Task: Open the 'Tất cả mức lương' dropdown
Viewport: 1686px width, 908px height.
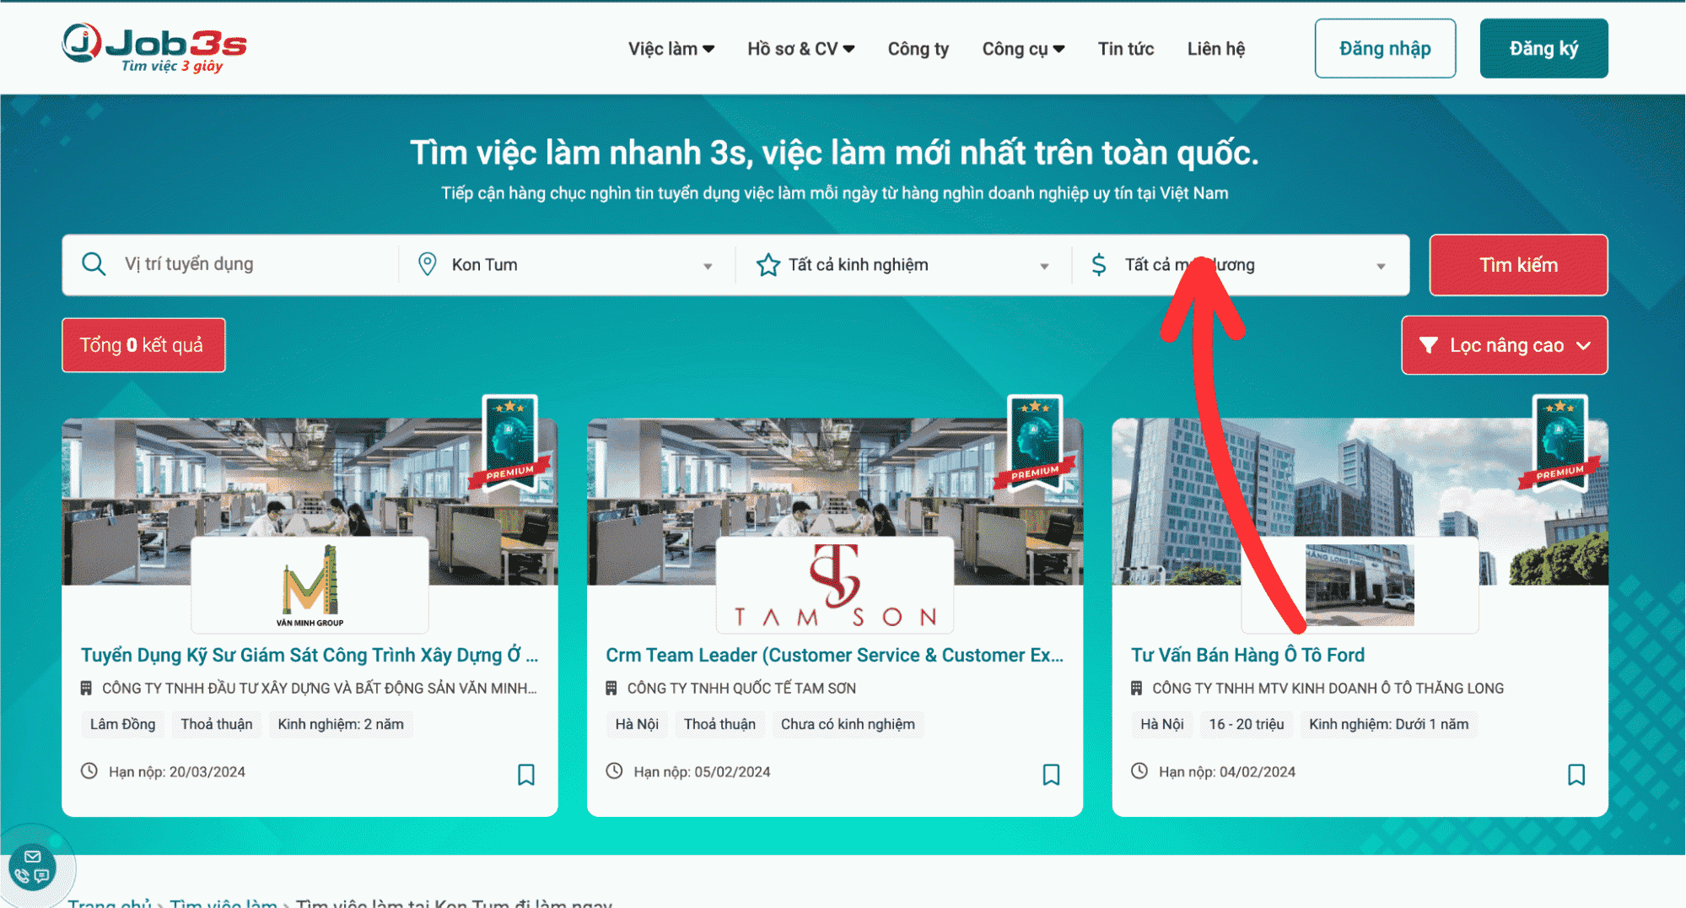Action: coord(1381,266)
